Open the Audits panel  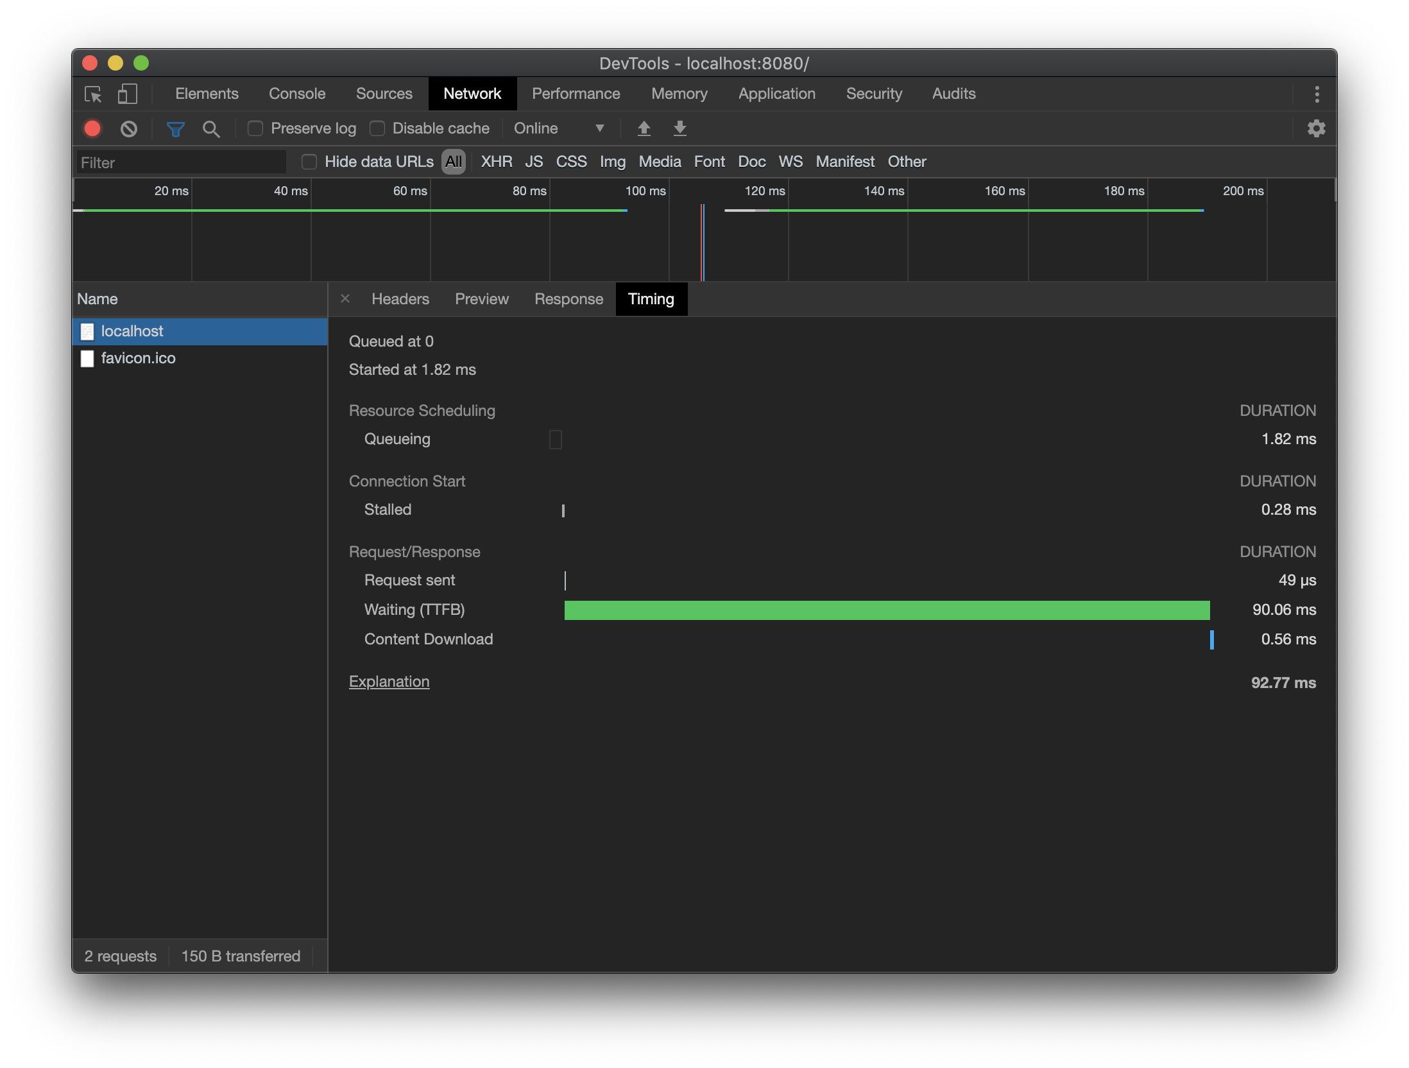(953, 94)
